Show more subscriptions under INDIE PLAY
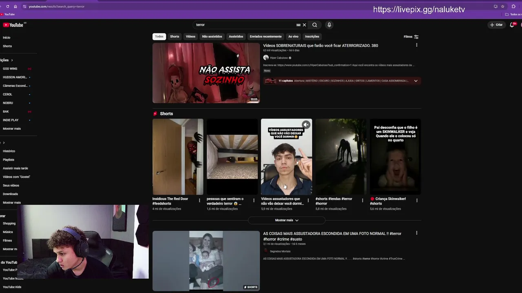The image size is (522, 293). 12,129
